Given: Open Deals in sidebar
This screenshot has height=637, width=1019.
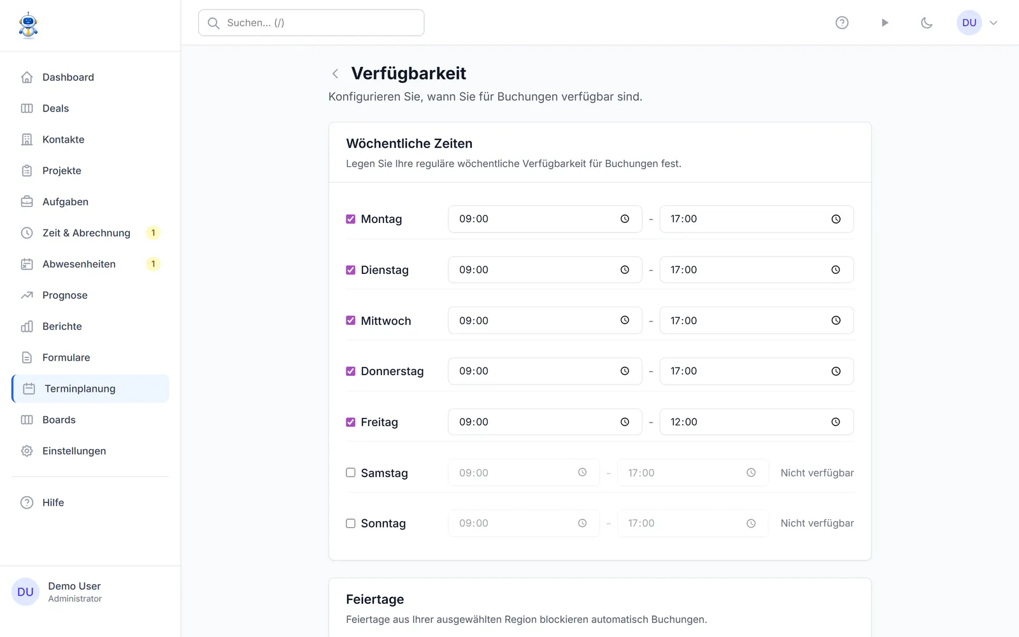Looking at the screenshot, I should 90,108.
